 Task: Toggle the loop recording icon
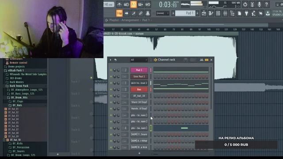(x=148, y=4)
